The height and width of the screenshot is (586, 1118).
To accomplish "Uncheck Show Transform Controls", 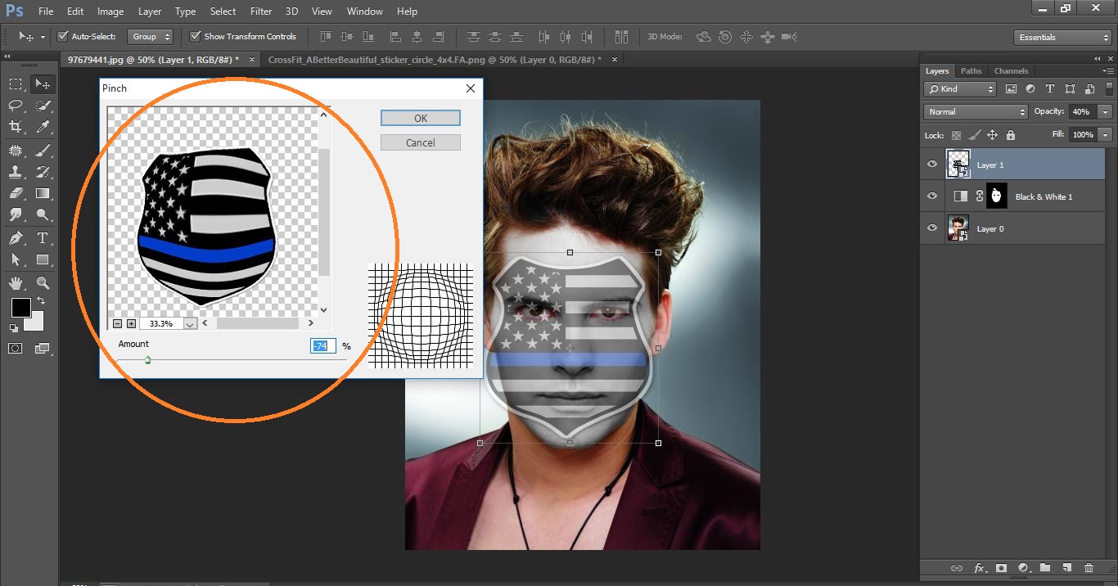I will click(x=195, y=36).
